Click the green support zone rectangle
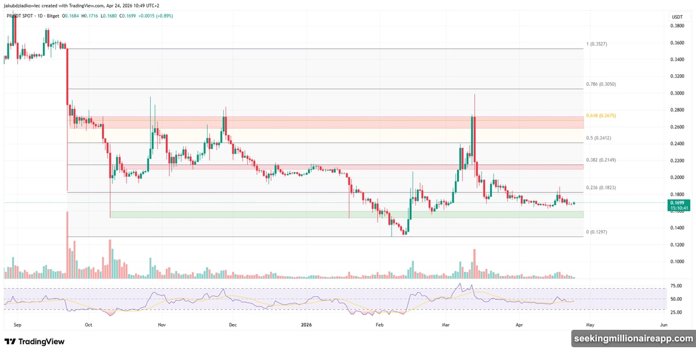The width and height of the screenshot is (696, 353). [x=348, y=214]
